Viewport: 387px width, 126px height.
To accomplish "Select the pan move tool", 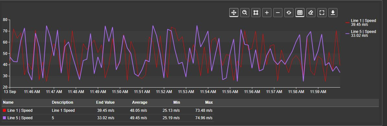I will coord(234,13).
